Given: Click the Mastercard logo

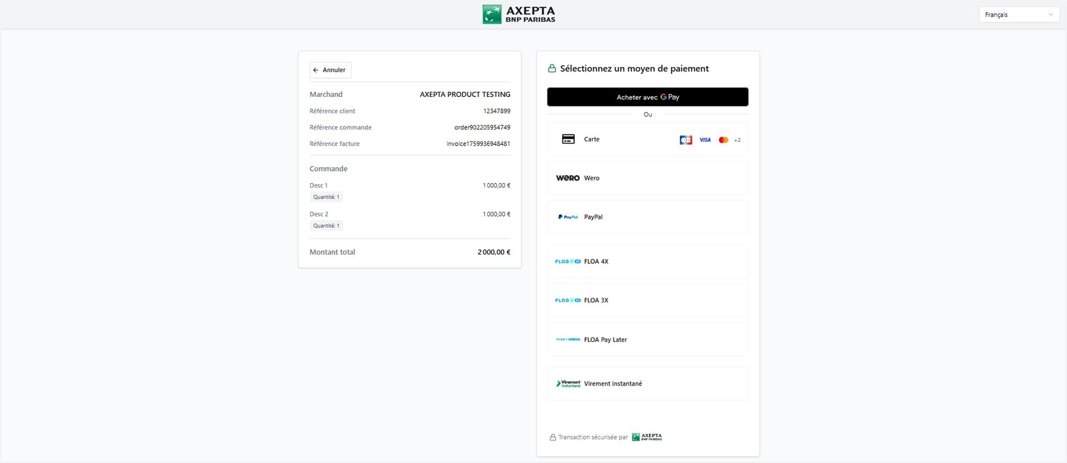Looking at the screenshot, I should (723, 140).
